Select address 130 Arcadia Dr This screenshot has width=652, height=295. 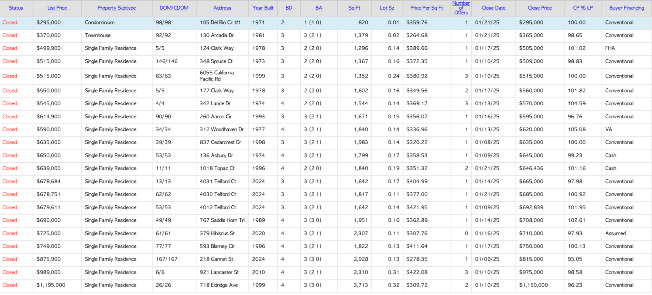coord(217,35)
